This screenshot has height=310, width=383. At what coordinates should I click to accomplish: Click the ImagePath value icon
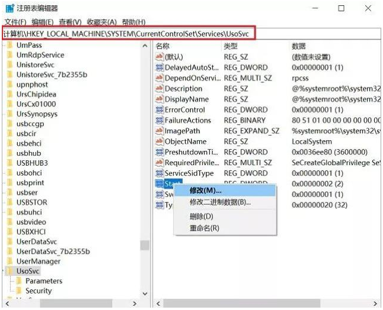(159, 131)
